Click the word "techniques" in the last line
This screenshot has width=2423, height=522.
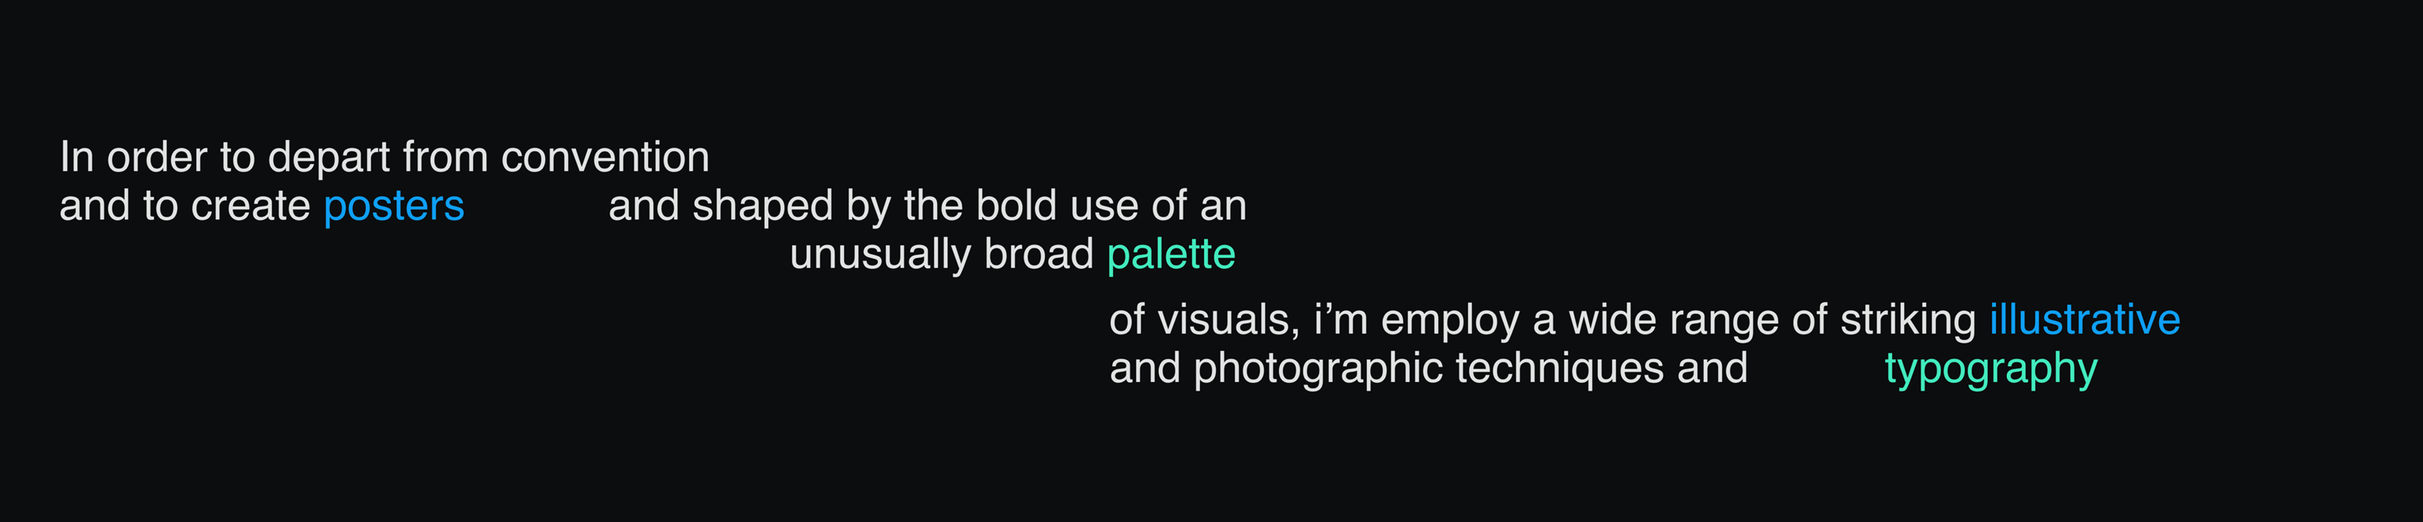[1560, 368]
